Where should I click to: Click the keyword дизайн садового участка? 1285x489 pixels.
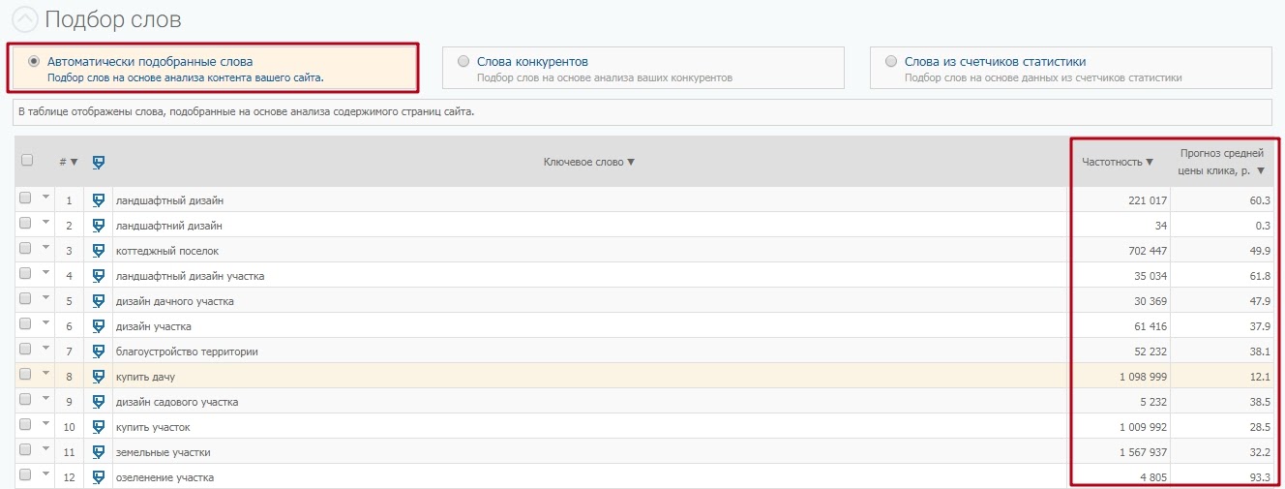pyautogui.click(x=176, y=402)
